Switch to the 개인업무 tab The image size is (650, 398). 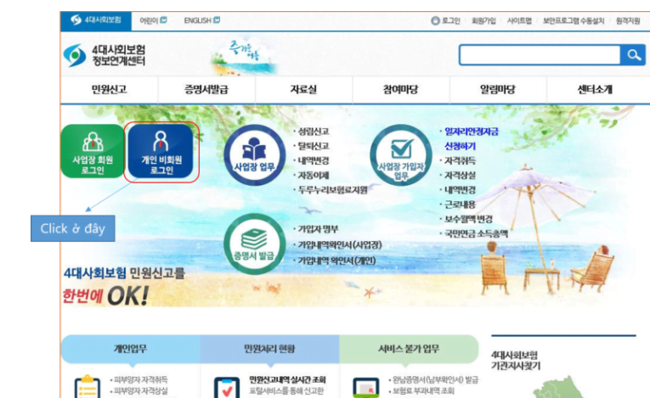pos(130,349)
